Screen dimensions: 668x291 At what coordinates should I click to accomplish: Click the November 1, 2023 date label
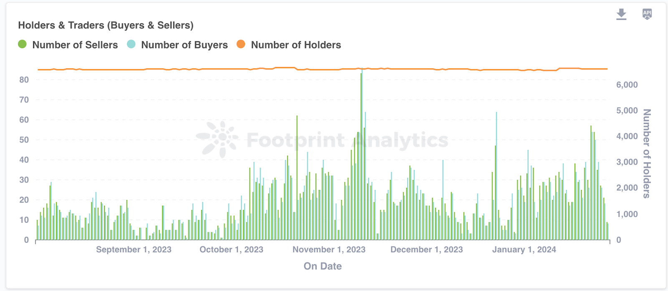click(x=329, y=249)
